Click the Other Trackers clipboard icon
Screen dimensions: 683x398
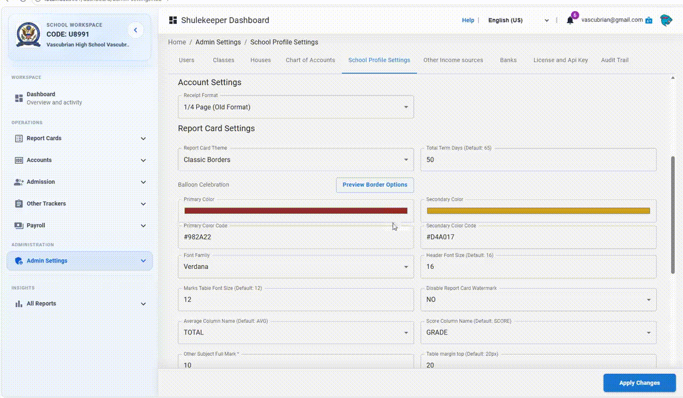point(19,204)
